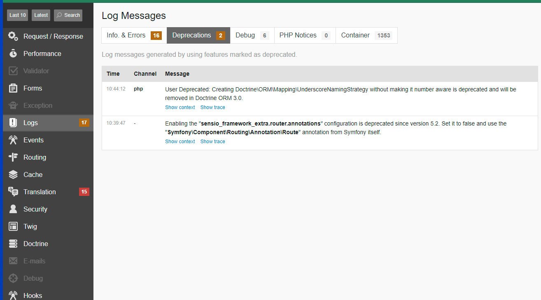Open the Debug log tab
Screen dimensions: 541x300
click(252, 35)
